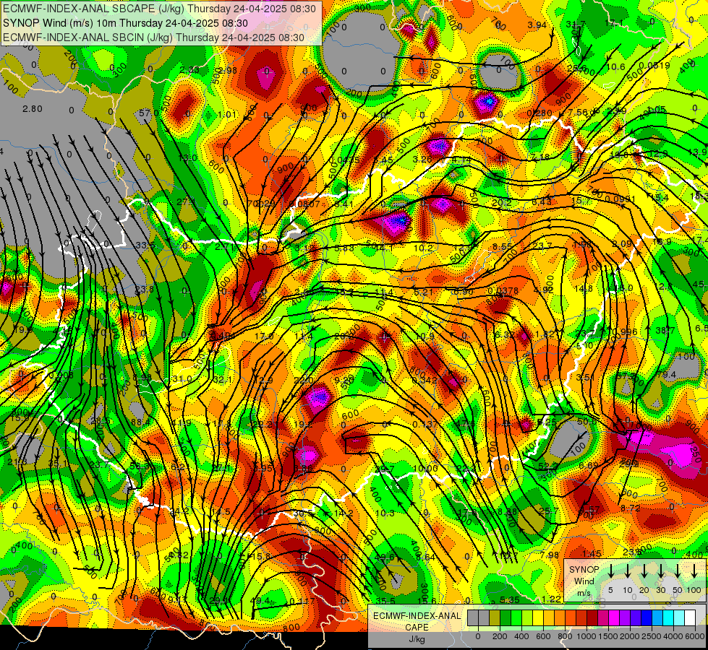Click the '6000' tick label on CAPE scale
Viewport: 708px width, 650px height.
(x=695, y=636)
